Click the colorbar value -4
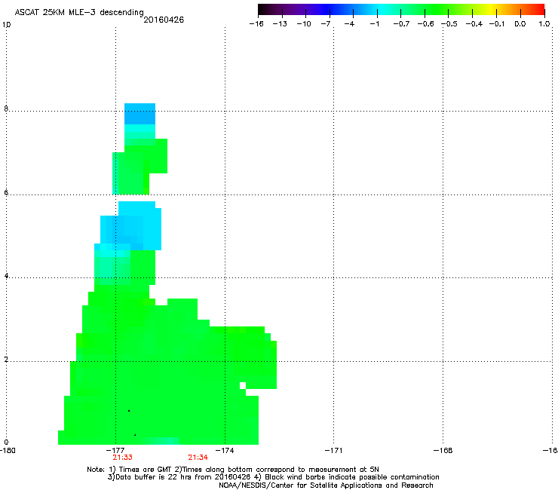 [x=349, y=24]
